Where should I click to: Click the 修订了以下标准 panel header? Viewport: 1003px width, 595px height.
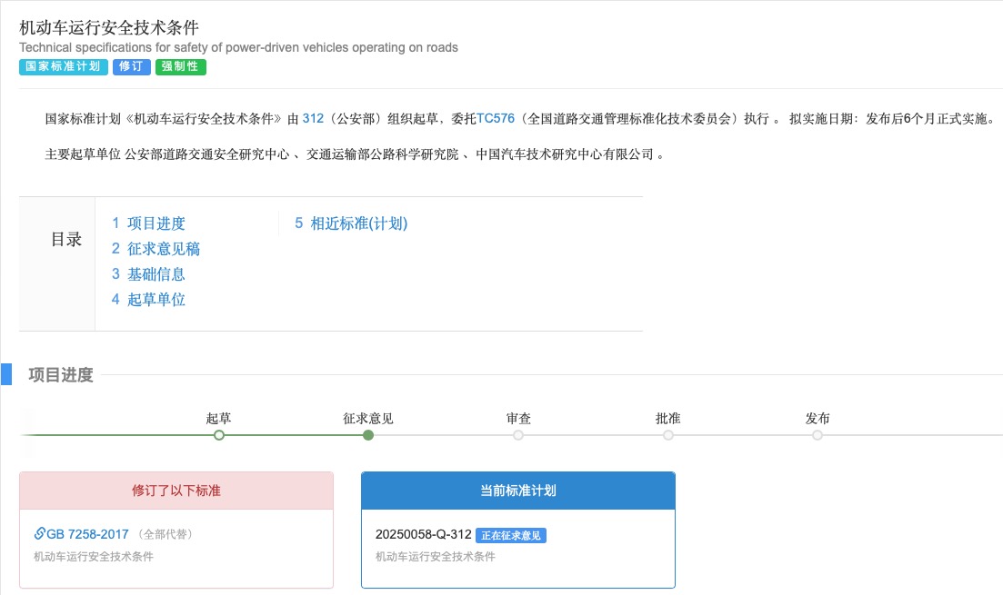click(x=176, y=491)
